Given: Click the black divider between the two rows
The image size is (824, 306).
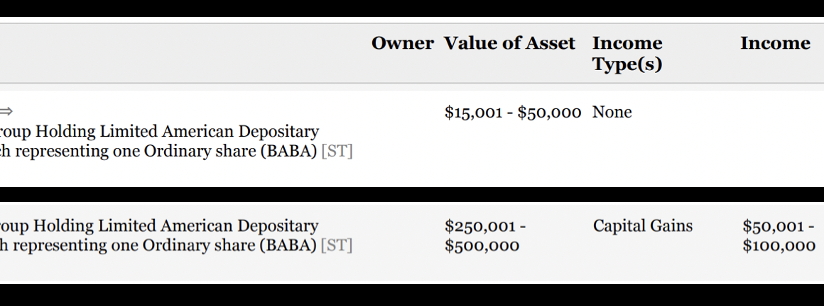Looking at the screenshot, I should point(412,194).
